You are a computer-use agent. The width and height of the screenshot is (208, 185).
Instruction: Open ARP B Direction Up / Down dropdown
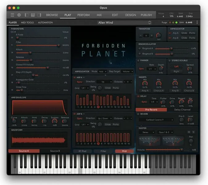104,118
